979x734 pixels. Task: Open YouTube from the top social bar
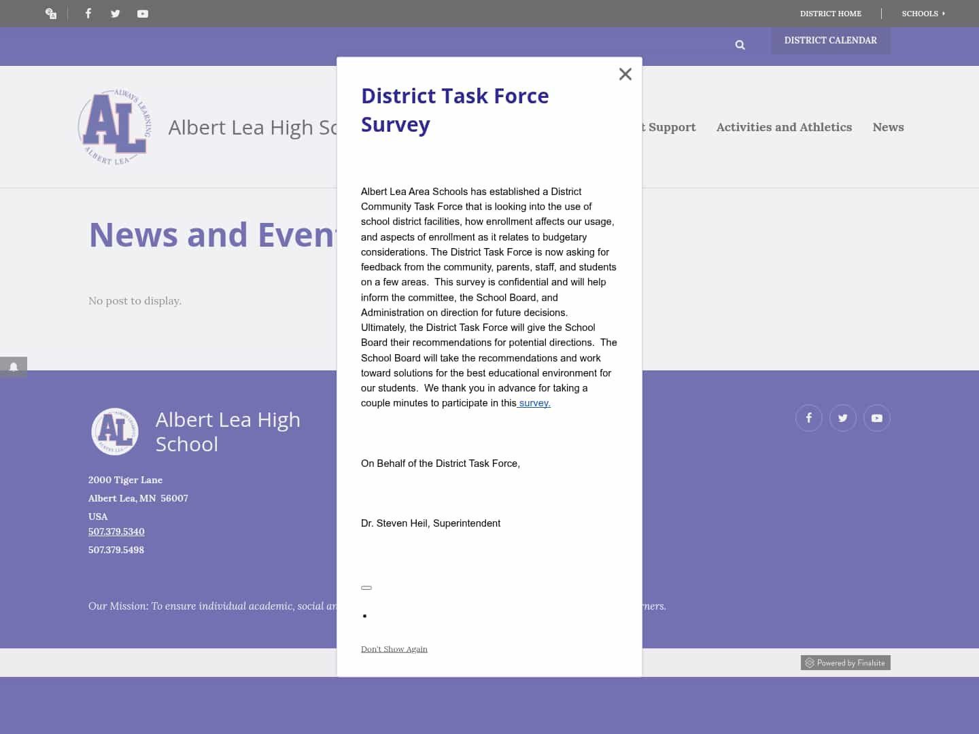point(142,14)
